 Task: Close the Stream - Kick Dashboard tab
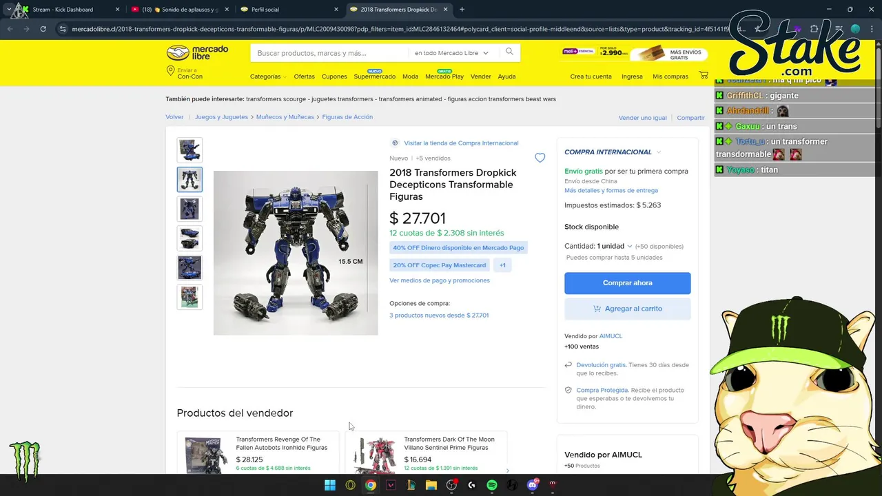click(117, 10)
